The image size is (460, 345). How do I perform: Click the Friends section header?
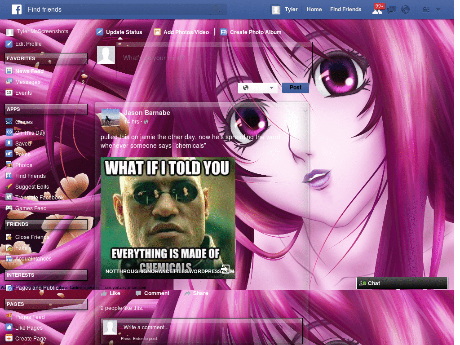[46, 225]
